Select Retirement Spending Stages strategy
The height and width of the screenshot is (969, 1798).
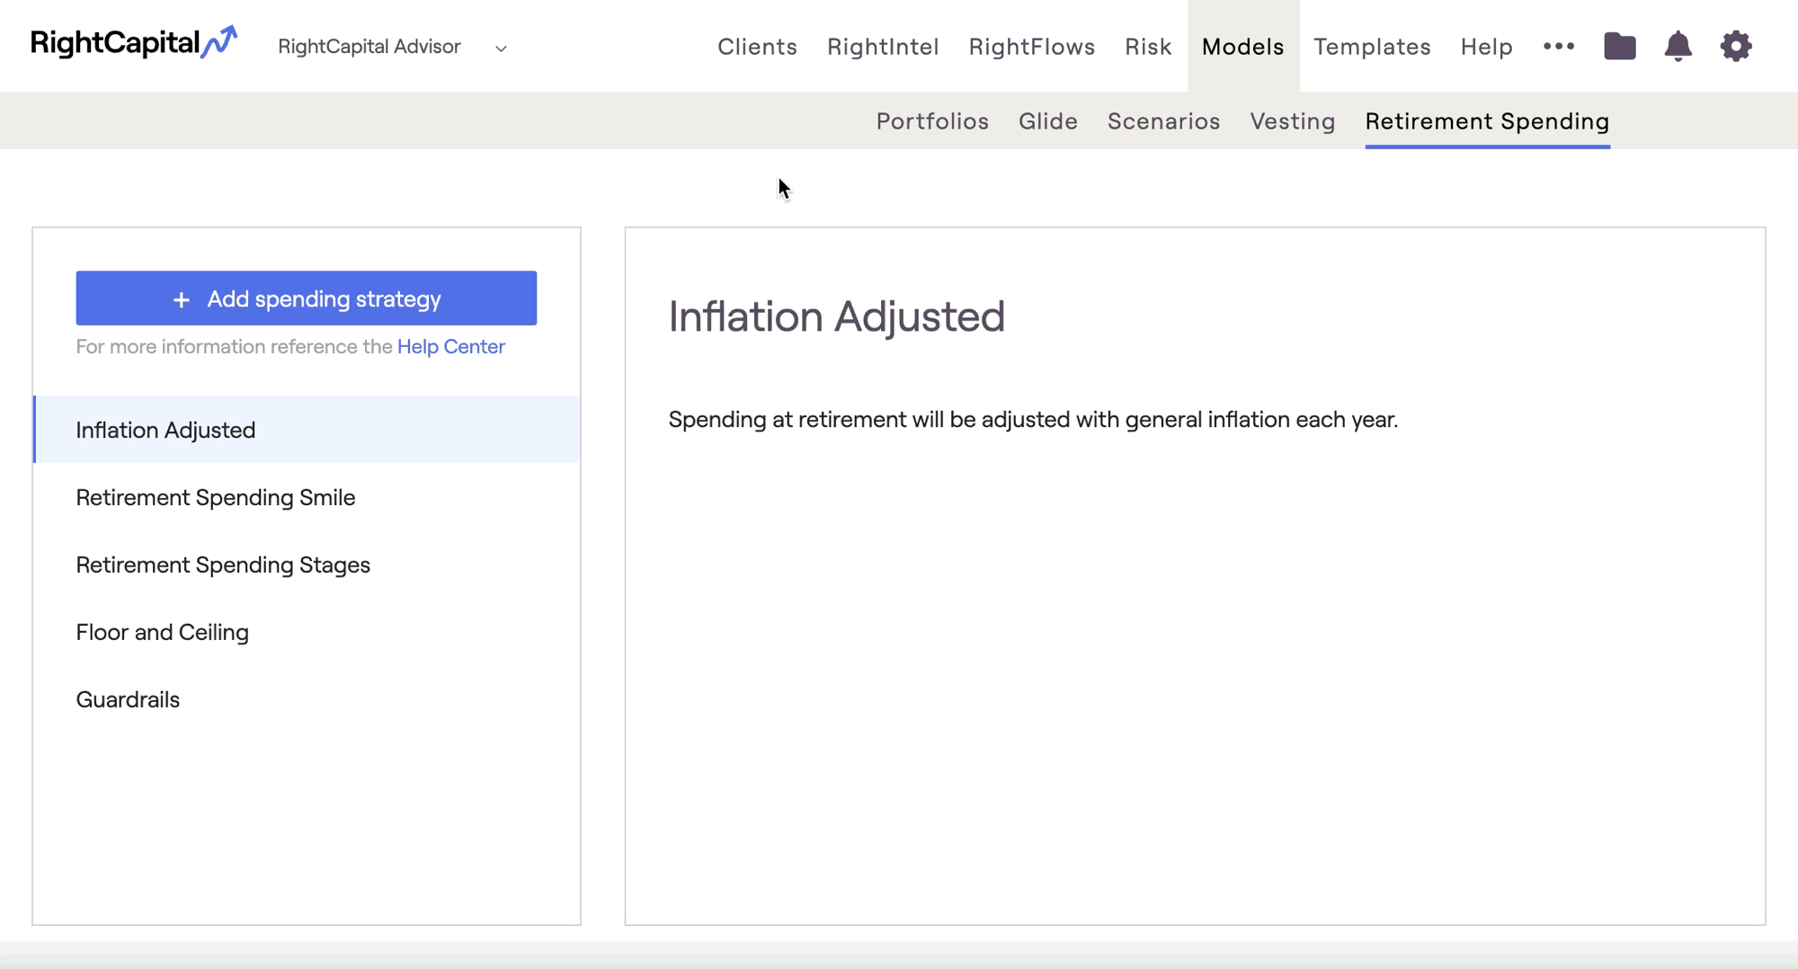[307, 565]
